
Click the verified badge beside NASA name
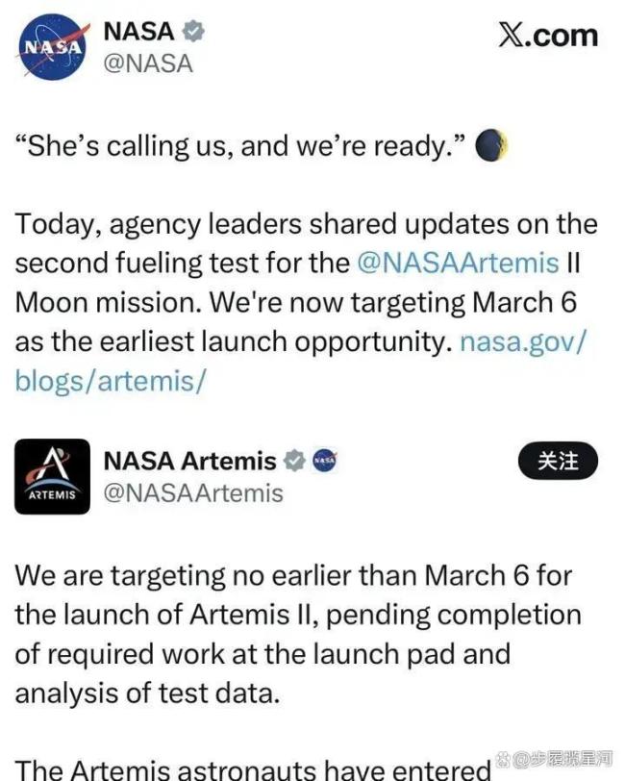(x=195, y=32)
